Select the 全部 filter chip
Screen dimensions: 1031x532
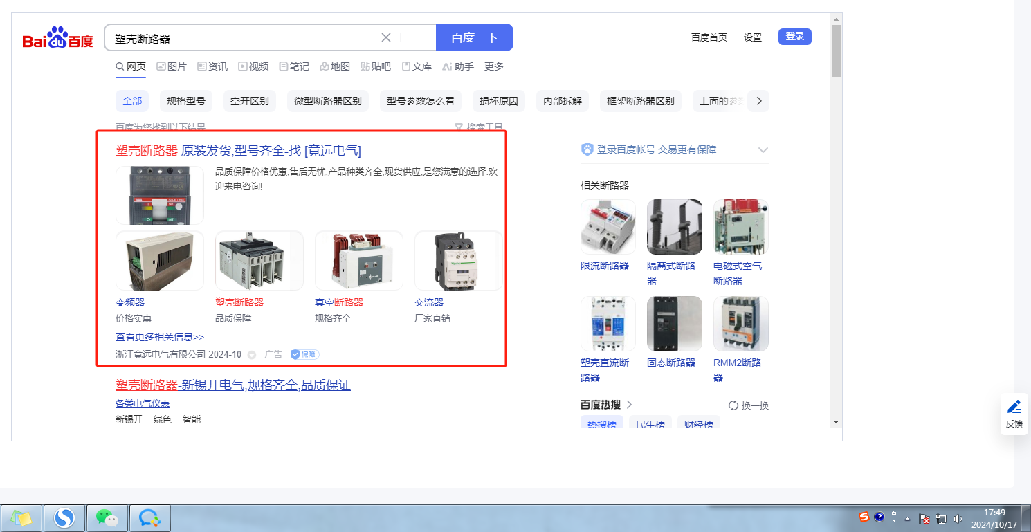[132, 101]
